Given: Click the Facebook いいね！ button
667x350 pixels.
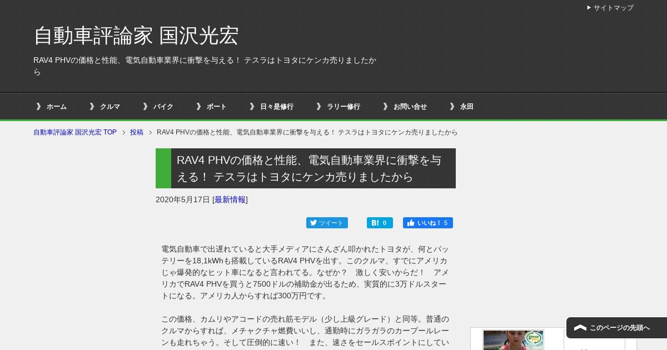Looking at the screenshot, I should 428,223.
